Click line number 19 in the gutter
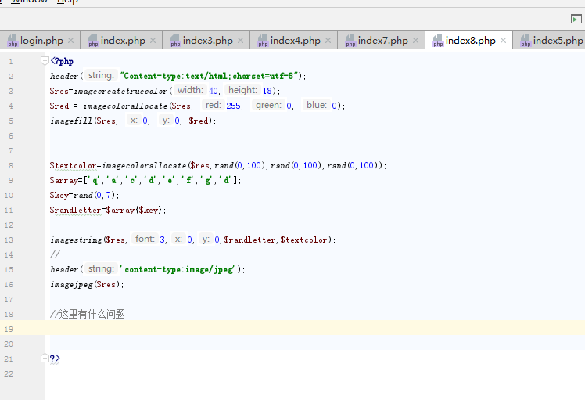Screen dimensions: 585x400 [9, 329]
